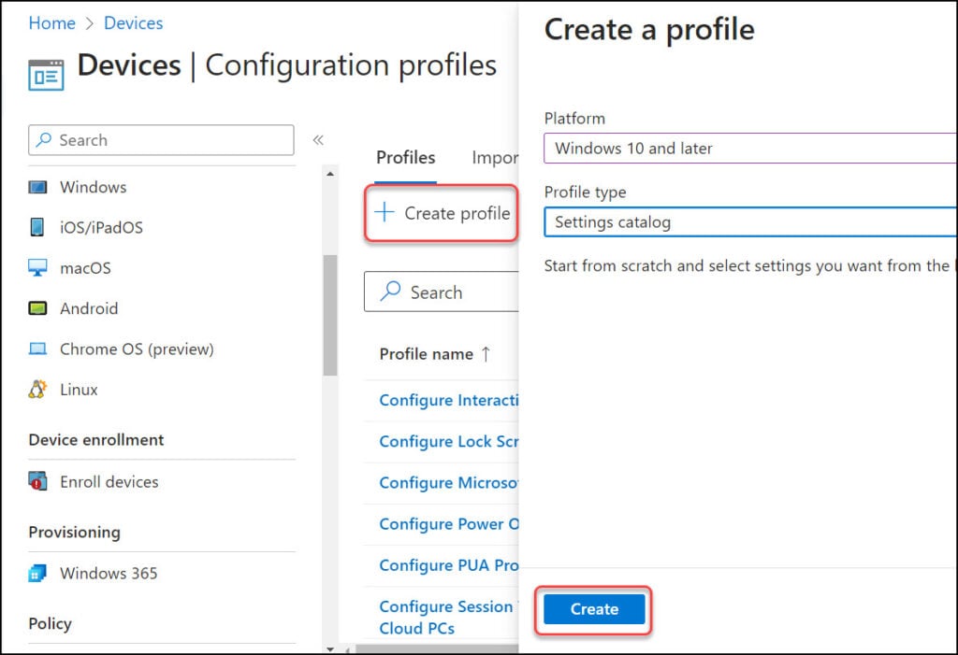This screenshot has height=655, width=958.
Task: Go to Devices breadcrumb link
Action: [133, 23]
